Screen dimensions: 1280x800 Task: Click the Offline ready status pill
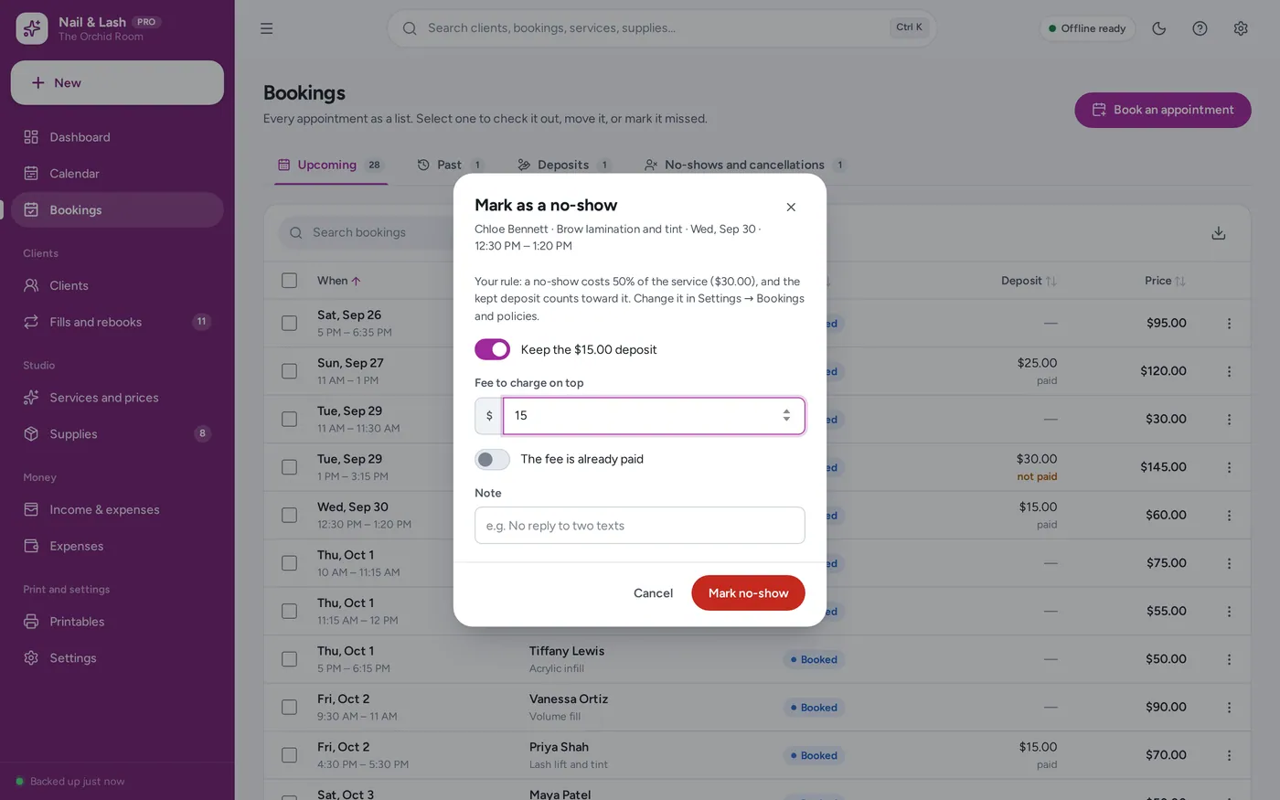pyautogui.click(x=1087, y=28)
